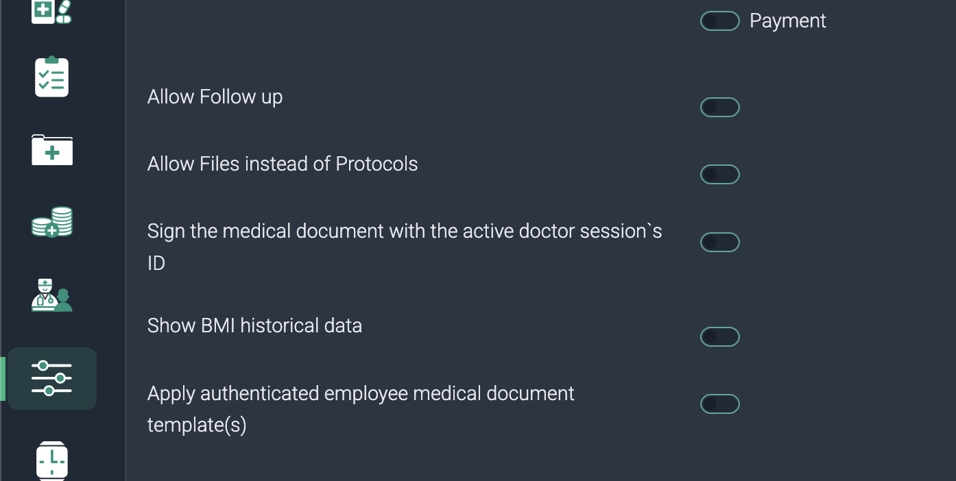
Task: Enable Allow Files instead of Protocols switch
Action: point(719,175)
